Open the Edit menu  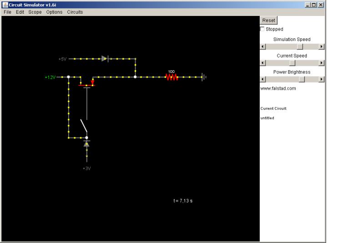[x=20, y=12]
